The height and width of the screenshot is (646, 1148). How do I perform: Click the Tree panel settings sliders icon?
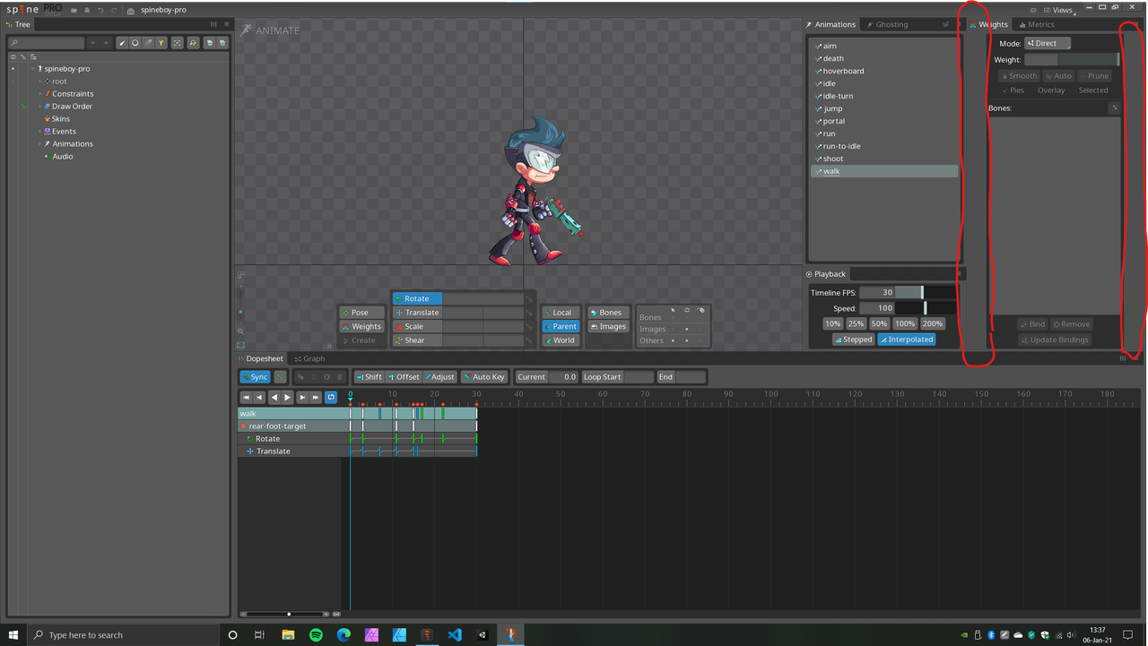tap(213, 24)
